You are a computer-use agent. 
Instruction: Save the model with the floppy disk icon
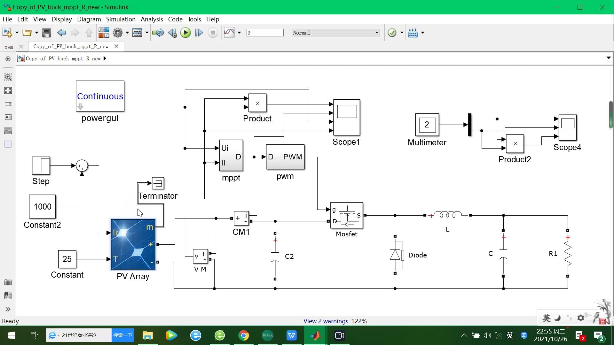coord(46,33)
